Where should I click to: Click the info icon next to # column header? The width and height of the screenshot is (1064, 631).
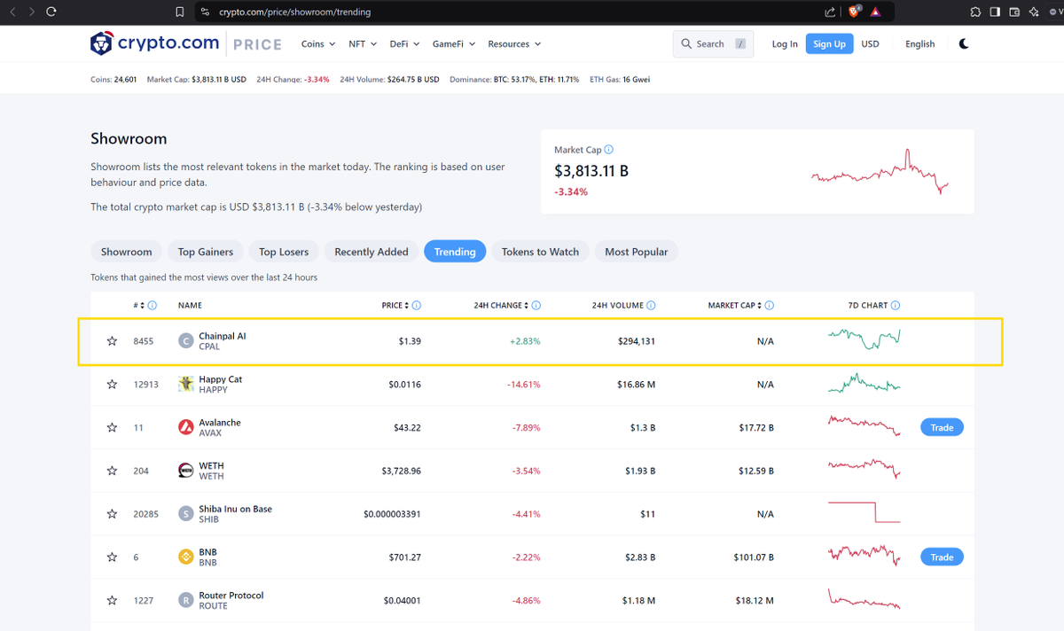coord(153,305)
